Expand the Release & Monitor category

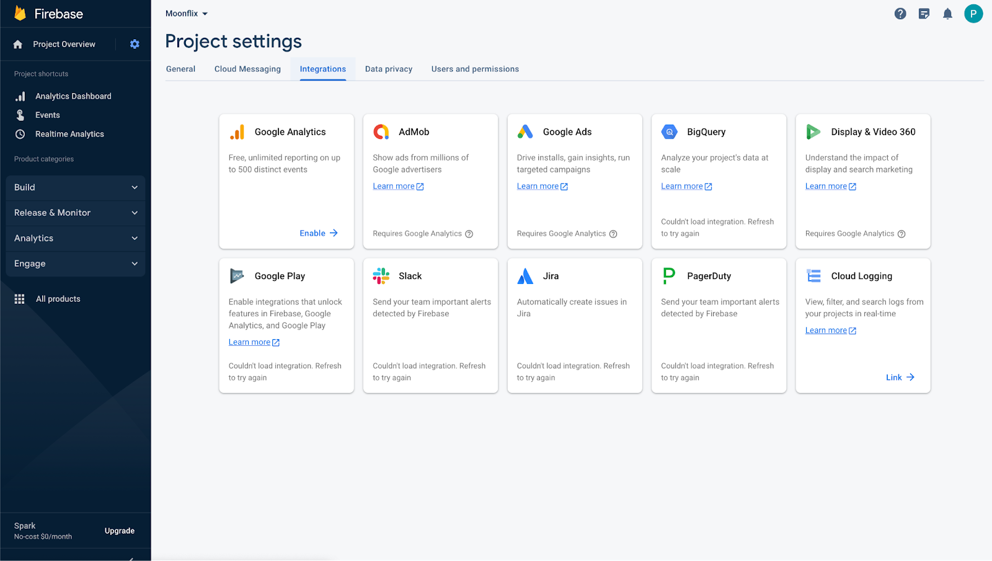(75, 213)
